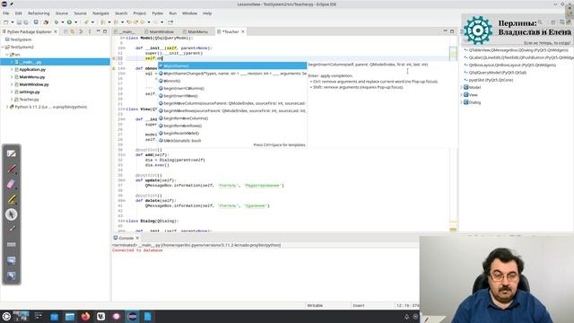Open the Window menu
574x323 pixels.
click(x=189, y=13)
